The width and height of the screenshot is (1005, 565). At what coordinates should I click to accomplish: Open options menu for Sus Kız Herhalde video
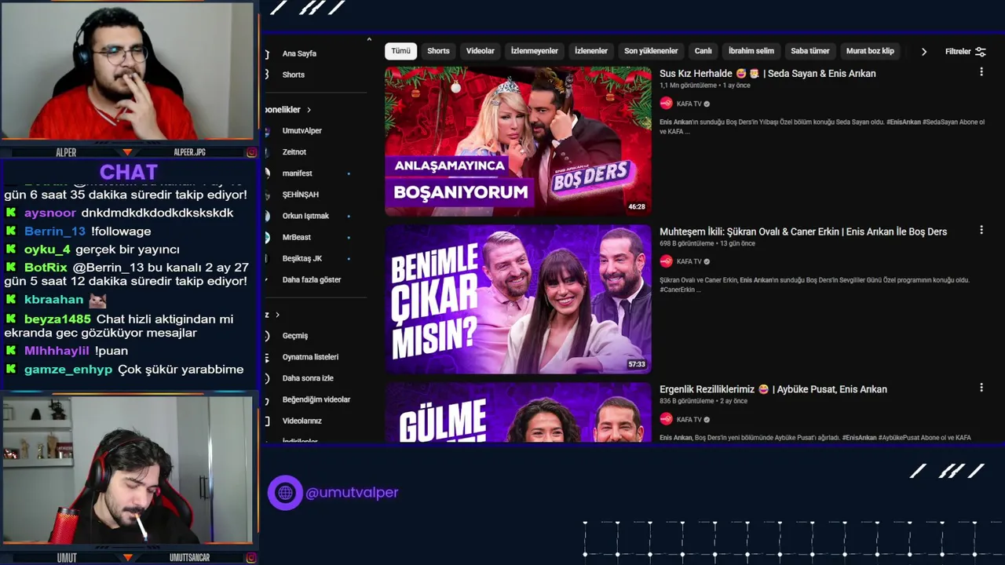coord(981,72)
